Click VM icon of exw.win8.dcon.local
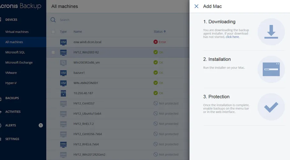290x160 pixels. [63, 42]
